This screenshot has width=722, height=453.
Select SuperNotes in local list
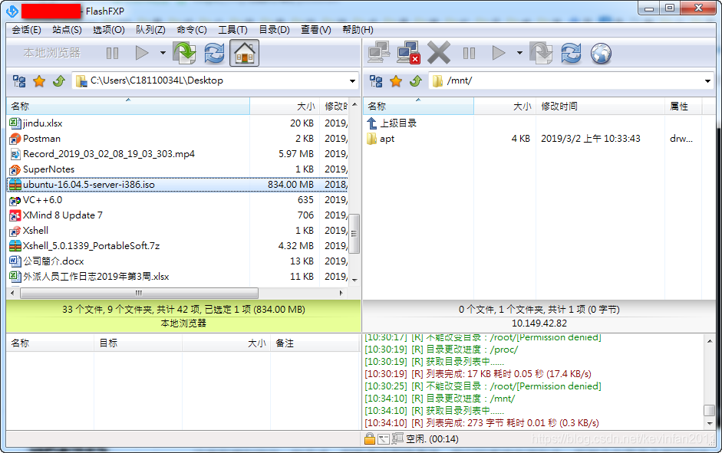(x=177, y=169)
